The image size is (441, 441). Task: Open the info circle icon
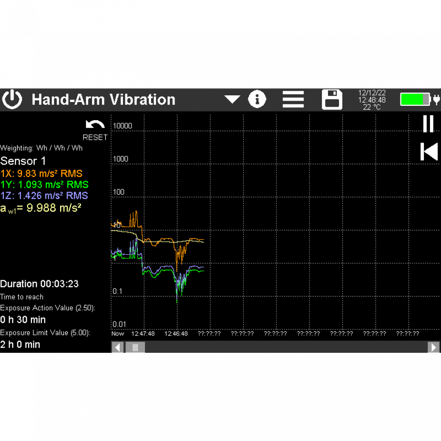(x=257, y=99)
